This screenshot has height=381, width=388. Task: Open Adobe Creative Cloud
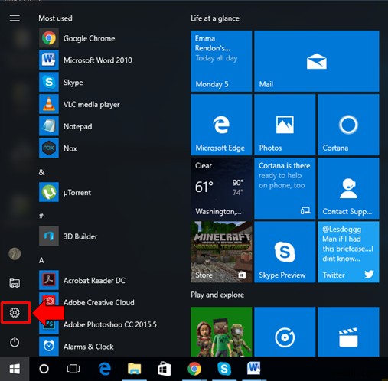click(102, 302)
